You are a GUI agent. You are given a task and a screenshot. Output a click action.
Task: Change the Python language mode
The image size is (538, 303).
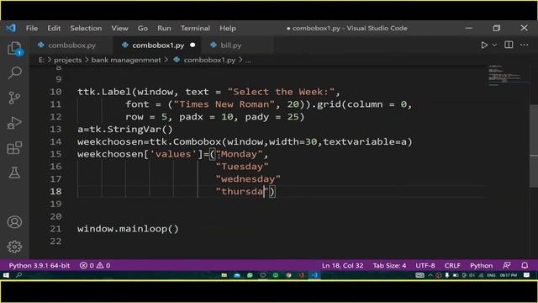(481, 265)
